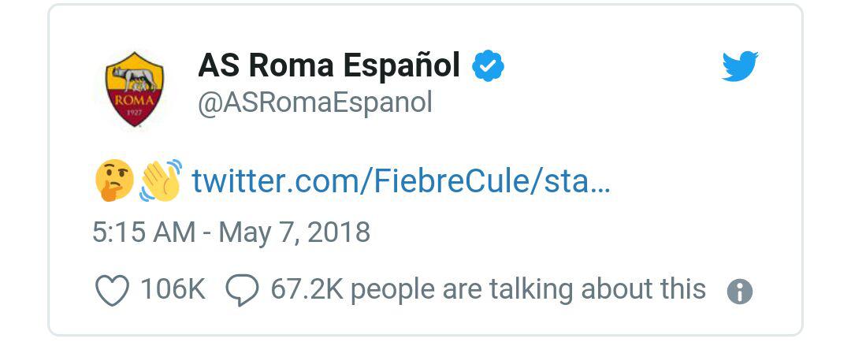The height and width of the screenshot is (342, 851).
Task: Click the Twitter bird logo
Action: 740,65
